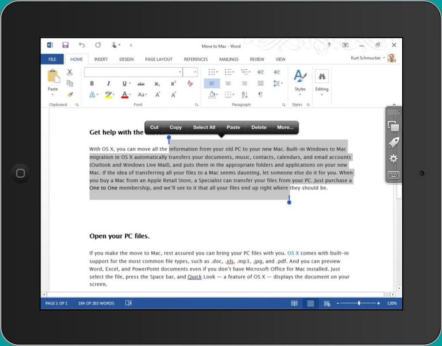Click the OS X hyperlink in text
Screen dimensions: 442x346
(293, 253)
